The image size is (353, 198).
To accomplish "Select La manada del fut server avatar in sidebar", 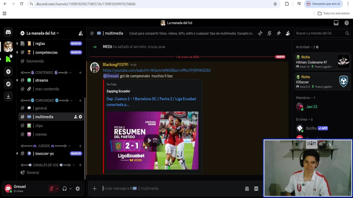I will (8, 47).
